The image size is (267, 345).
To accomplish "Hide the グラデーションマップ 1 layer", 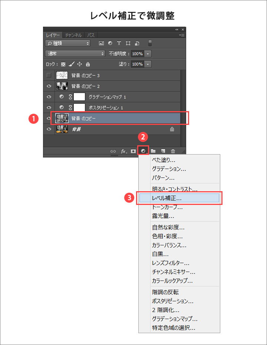I will pyautogui.click(x=49, y=97).
